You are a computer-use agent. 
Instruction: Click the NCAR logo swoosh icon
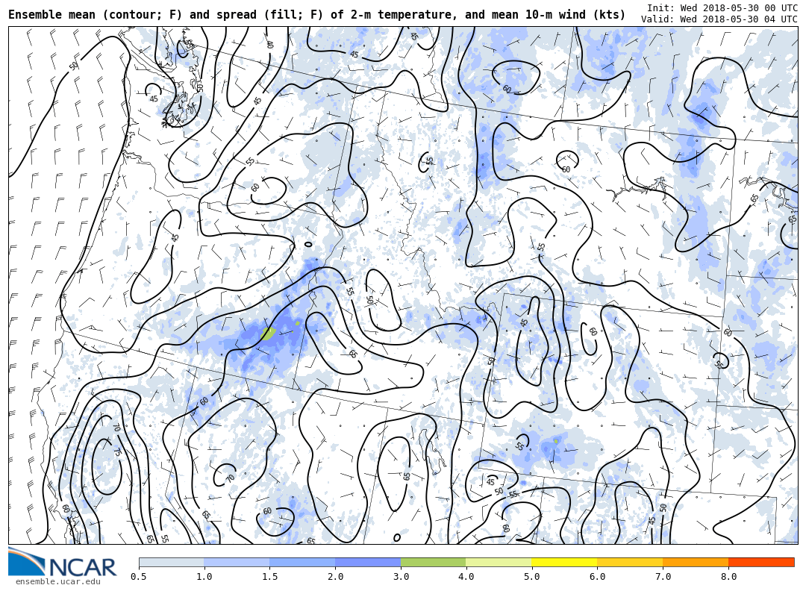(27, 562)
